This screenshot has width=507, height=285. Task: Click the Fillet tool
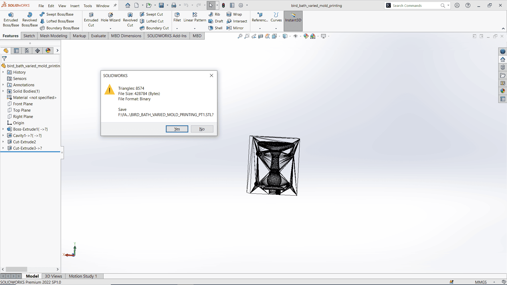[x=177, y=17]
